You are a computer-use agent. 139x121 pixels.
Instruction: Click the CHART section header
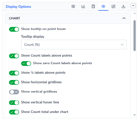tap(68, 18)
